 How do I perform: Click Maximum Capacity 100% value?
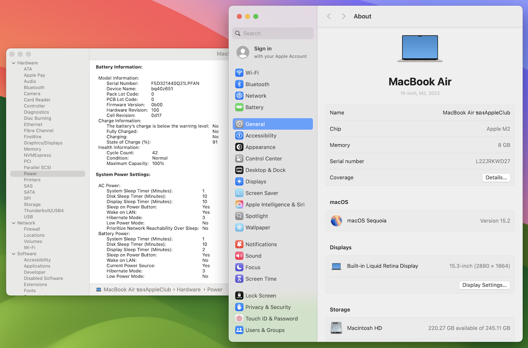[158, 163]
